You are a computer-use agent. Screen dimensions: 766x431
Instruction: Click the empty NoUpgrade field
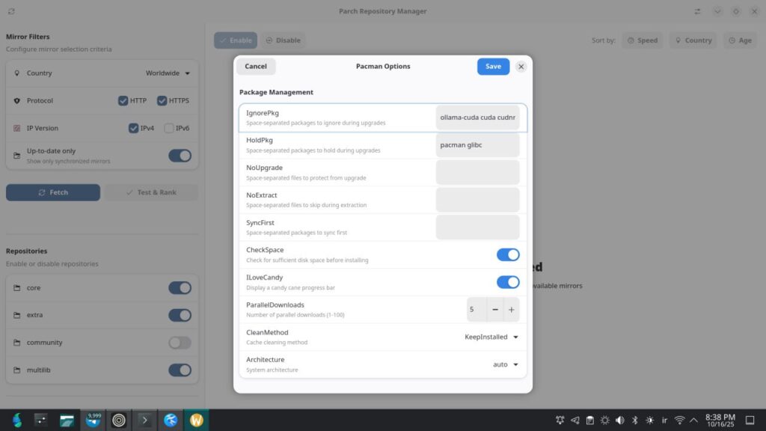[x=477, y=172]
